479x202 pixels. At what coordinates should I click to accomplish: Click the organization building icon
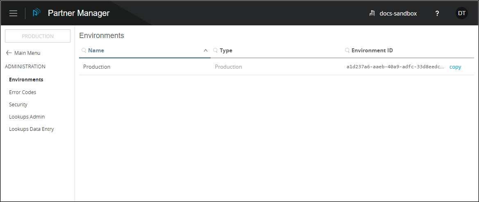click(372, 13)
